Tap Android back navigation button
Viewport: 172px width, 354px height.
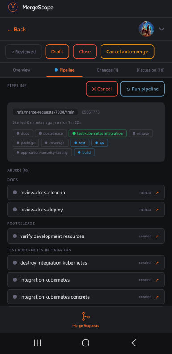pyautogui.click(x=134, y=343)
